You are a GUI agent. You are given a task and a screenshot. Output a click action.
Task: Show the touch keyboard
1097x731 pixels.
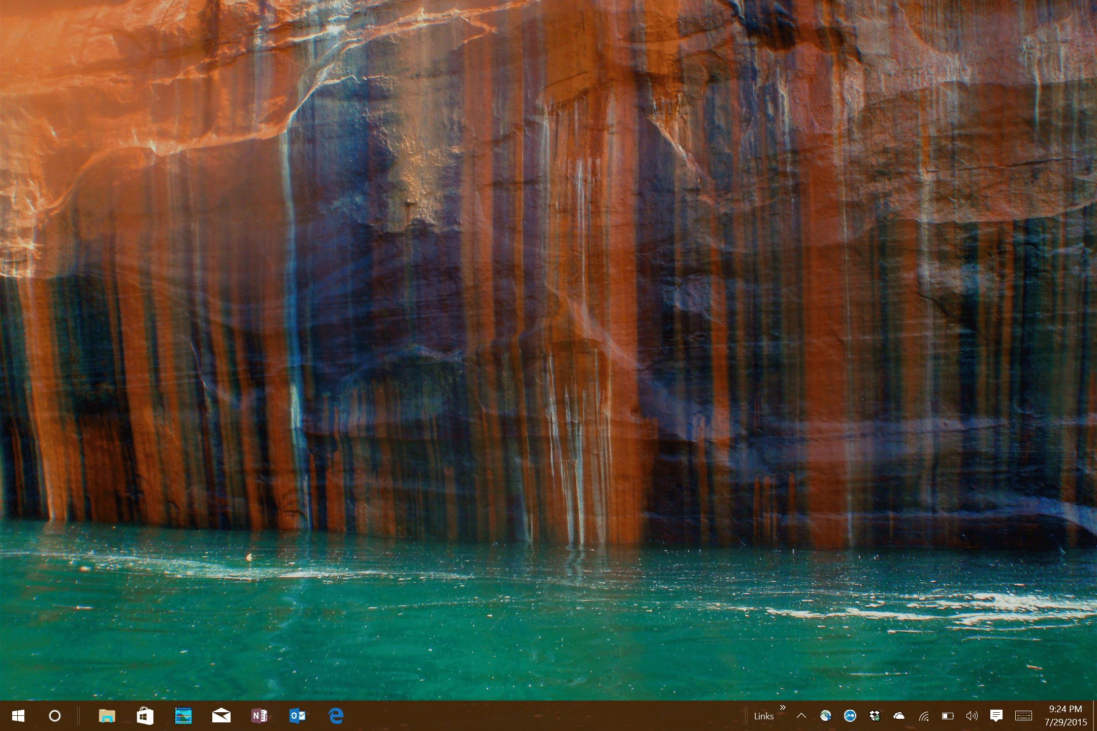(x=1023, y=716)
